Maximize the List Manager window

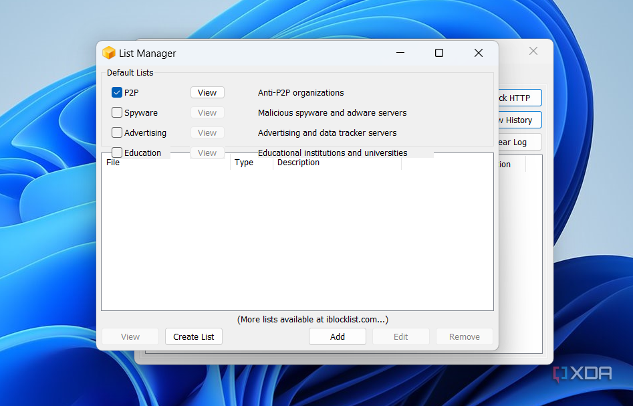439,53
